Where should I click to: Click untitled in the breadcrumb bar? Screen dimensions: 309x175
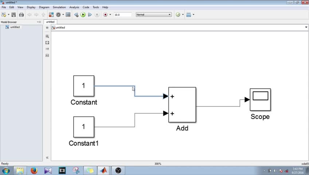60,28
